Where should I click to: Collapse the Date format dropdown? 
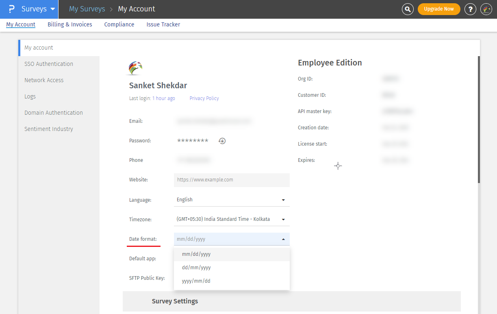[283, 239]
